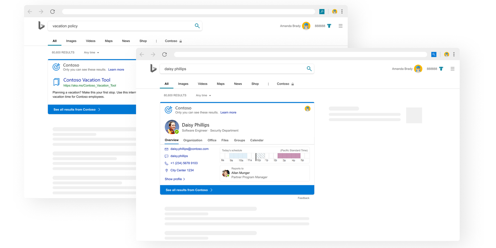Image resolution: width=496 pixels, height=248 pixels.
Task: Expand Show profile for Daisy Phillips
Action: [x=175, y=179]
